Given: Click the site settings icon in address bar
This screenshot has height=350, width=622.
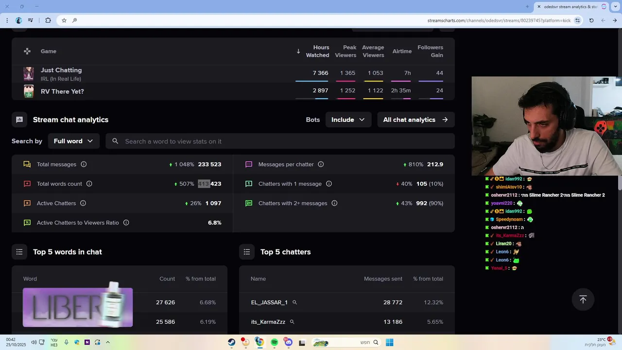Looking at the screenshot, I should click(x=577, y=20).
